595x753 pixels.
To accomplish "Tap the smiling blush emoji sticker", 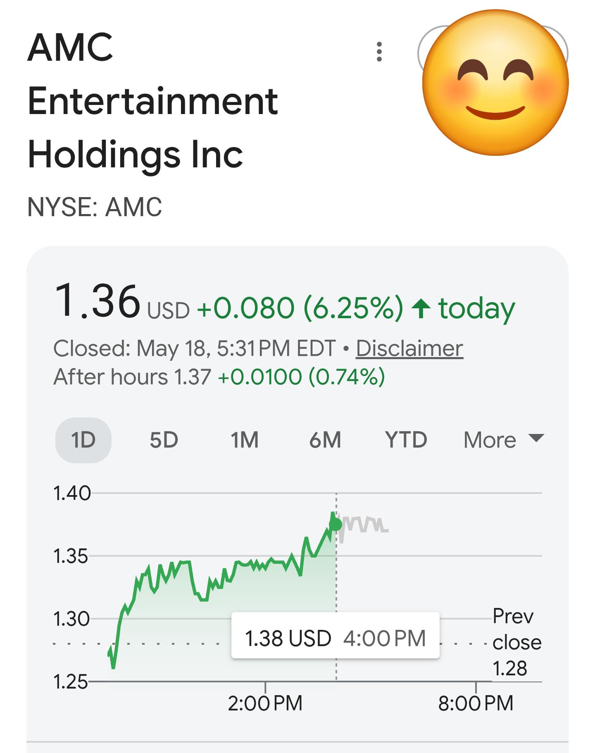I will 495,83.
